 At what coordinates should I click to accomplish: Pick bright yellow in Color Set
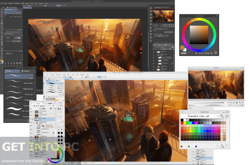point(185,123)
